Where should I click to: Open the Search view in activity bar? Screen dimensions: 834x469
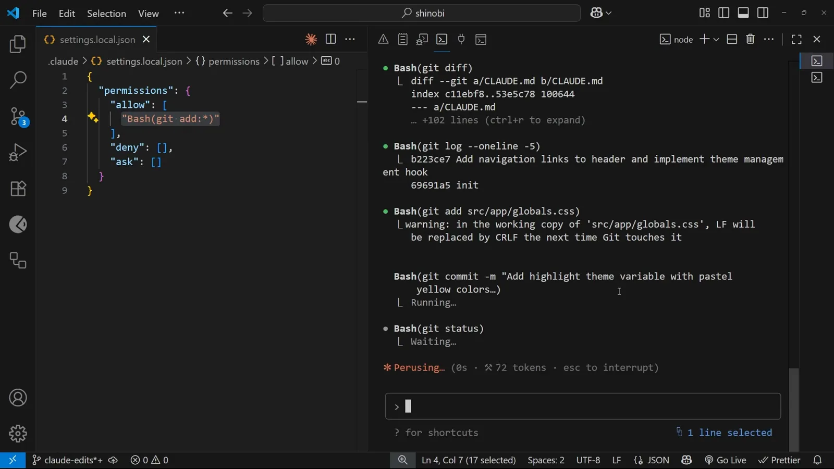(18, 80)
